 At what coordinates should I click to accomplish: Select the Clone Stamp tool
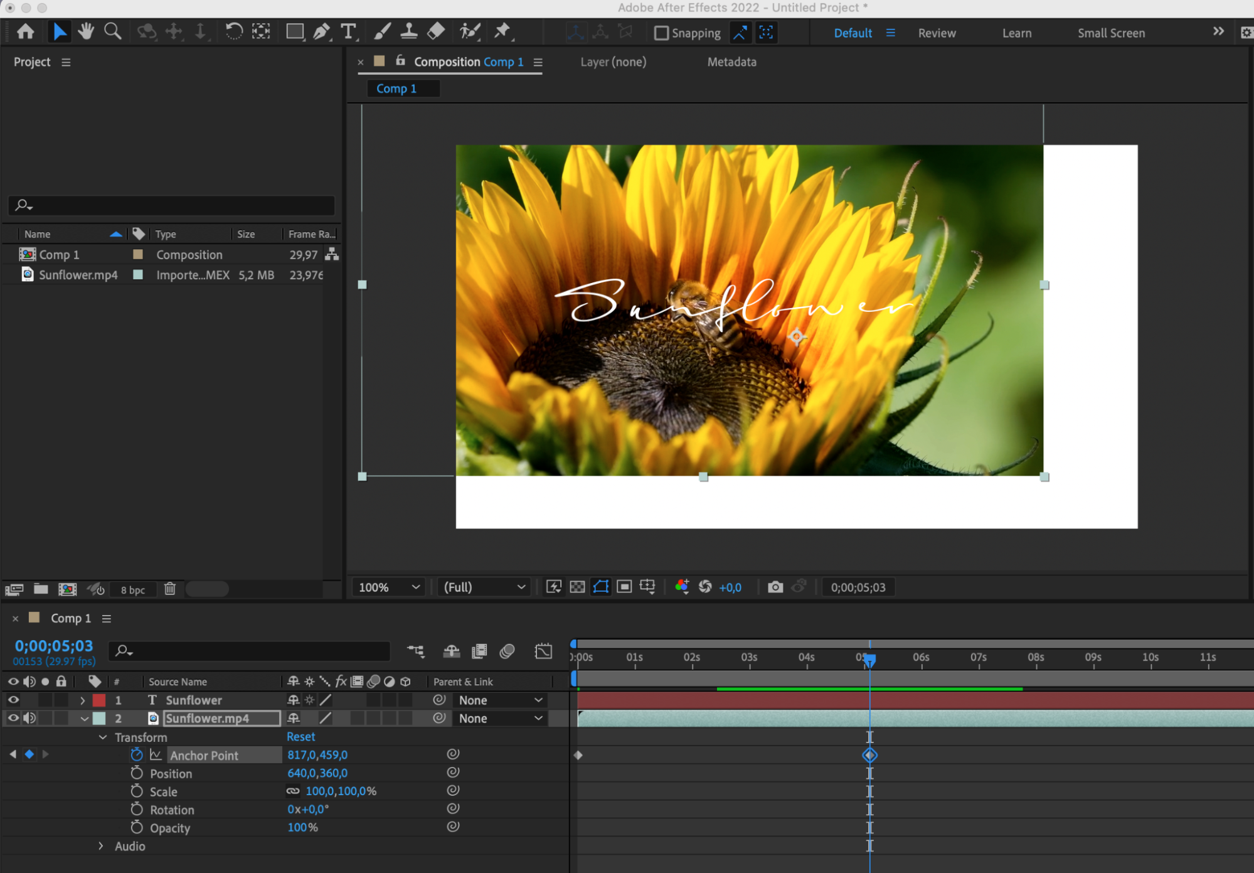point(409,31)
